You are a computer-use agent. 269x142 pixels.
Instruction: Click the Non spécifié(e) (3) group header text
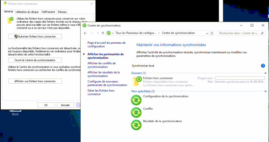click(143, 91)
